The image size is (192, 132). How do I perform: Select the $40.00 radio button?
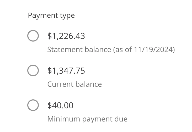tap(33, 105)
